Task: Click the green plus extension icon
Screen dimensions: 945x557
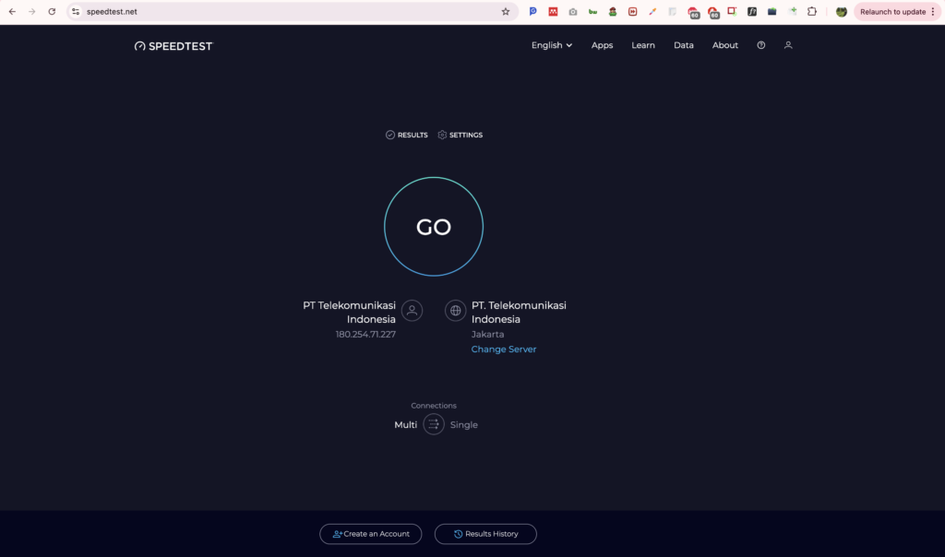Action: click(792, 11)
